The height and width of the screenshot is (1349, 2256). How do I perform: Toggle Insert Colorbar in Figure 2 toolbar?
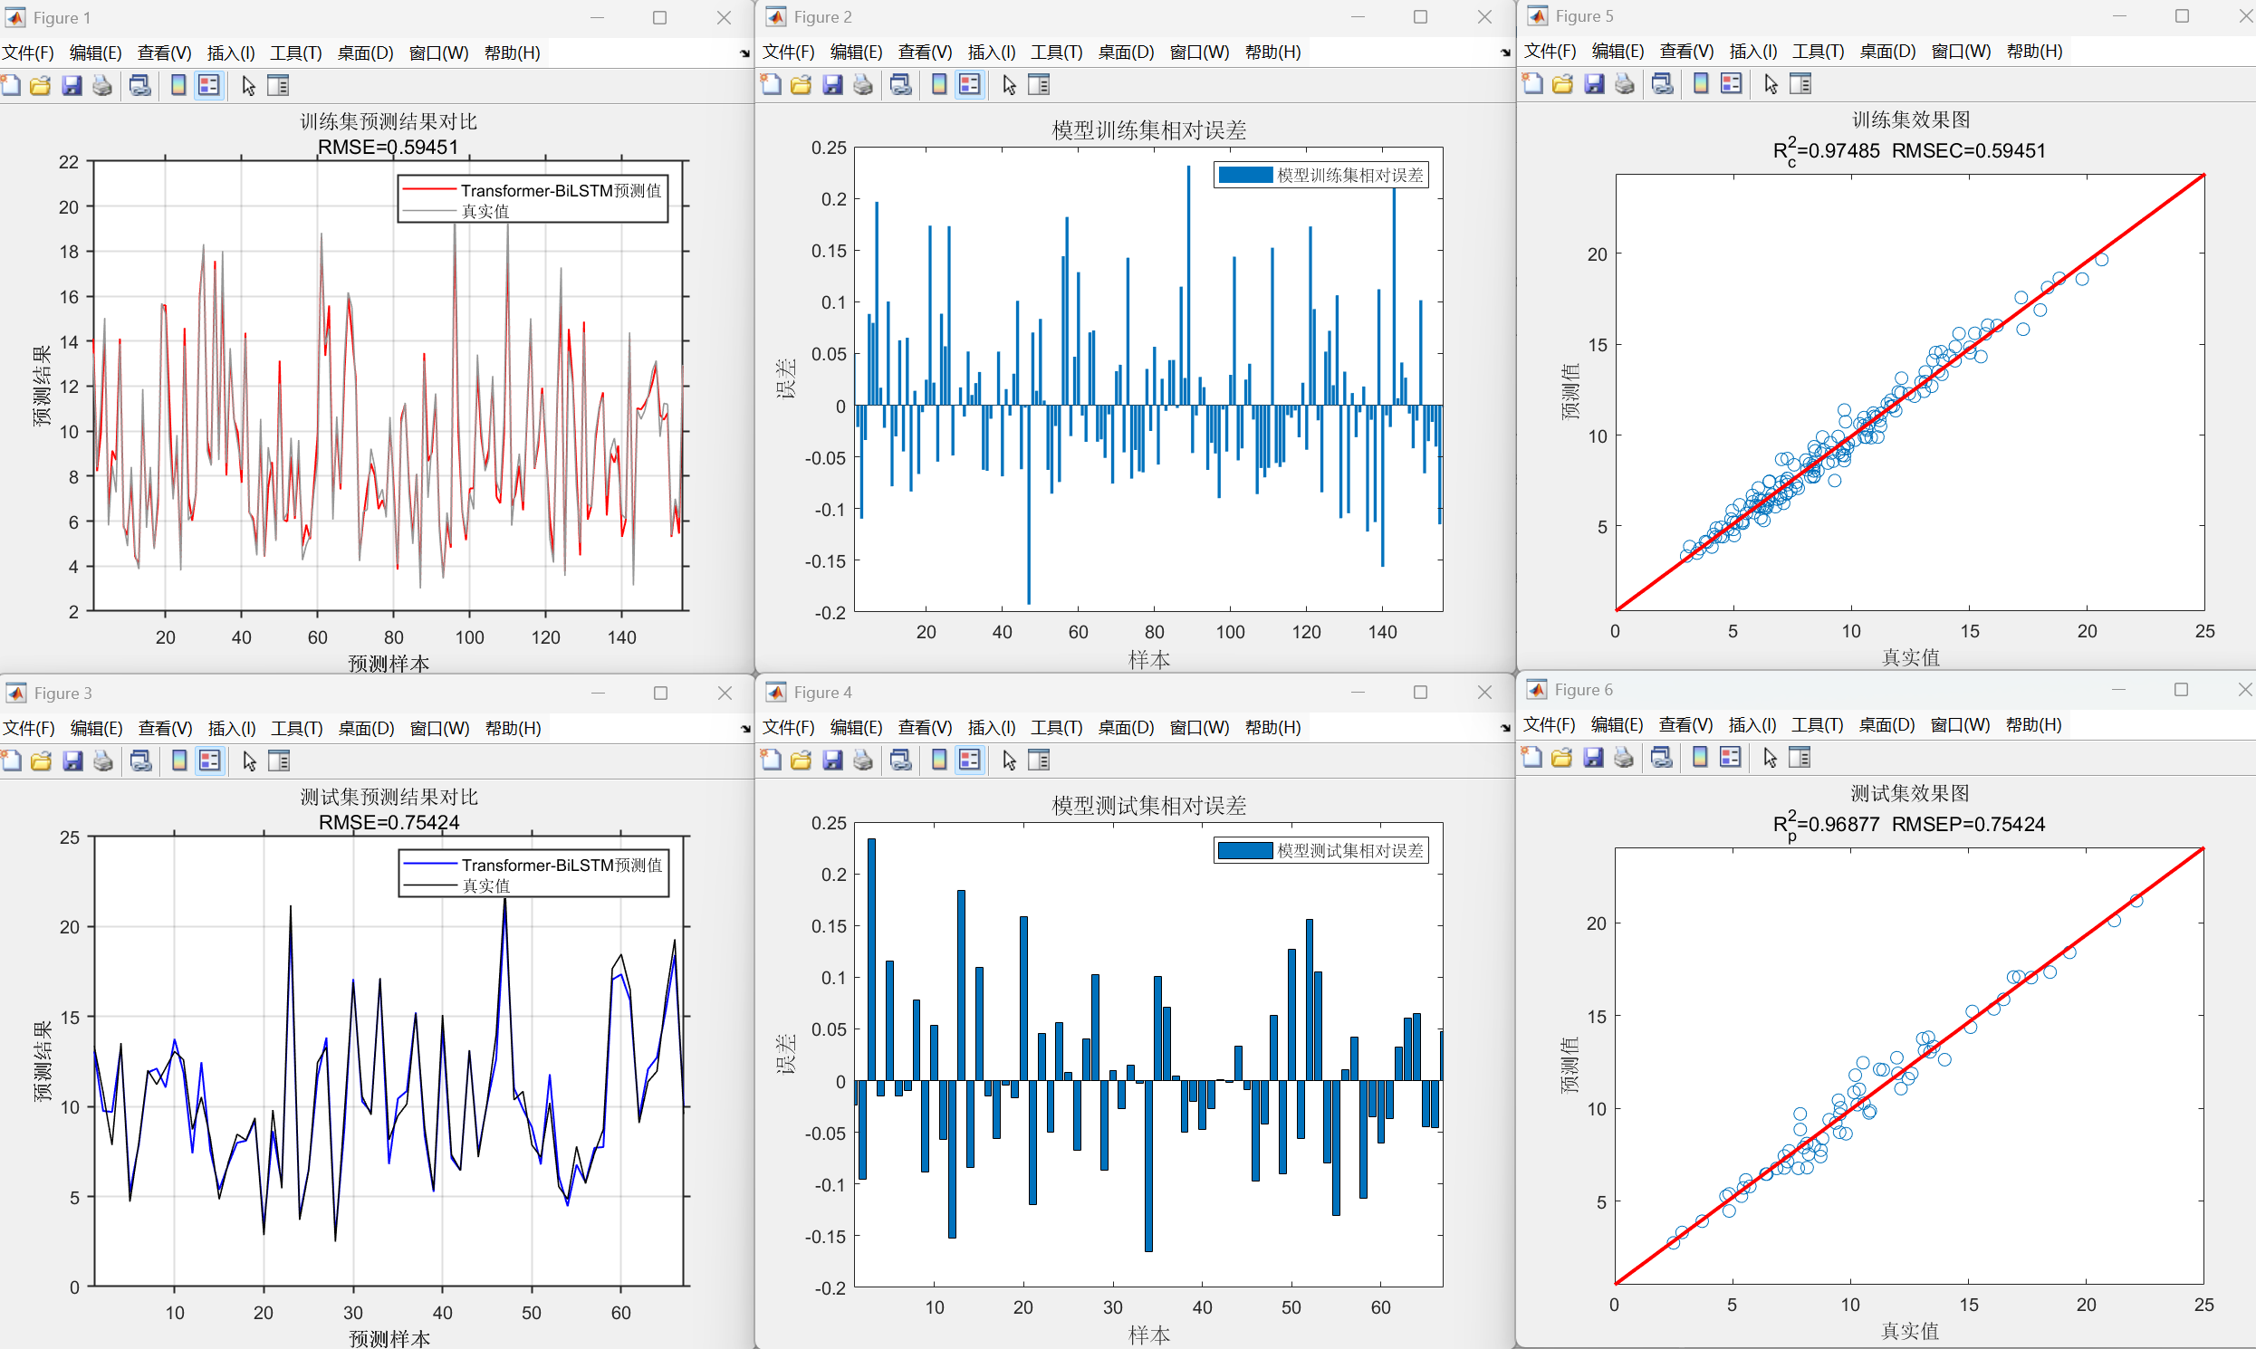pos(939,84)
